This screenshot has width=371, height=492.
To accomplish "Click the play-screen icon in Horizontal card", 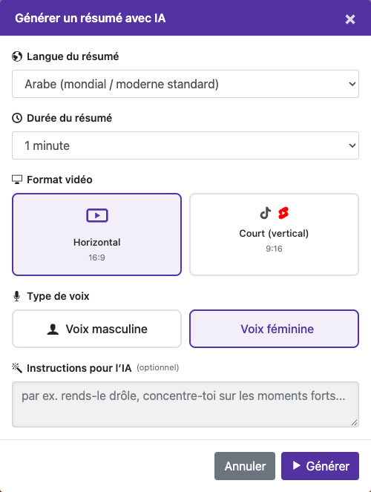I will [x=97, y=215].
